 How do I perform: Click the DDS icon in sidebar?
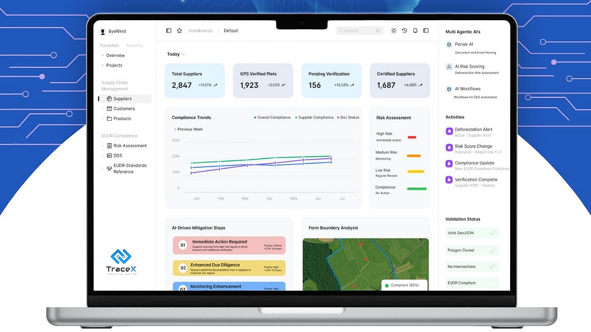[109, 155]
